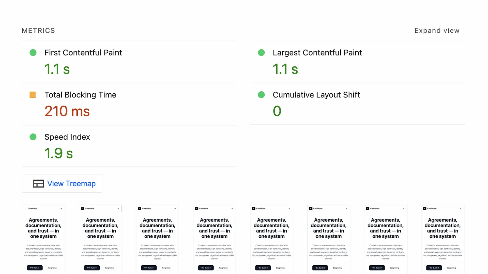Viewport: 488px width, 274px height.
Task: Click the 1.9 s Speed Index value
Action: [x=59, y=153]
